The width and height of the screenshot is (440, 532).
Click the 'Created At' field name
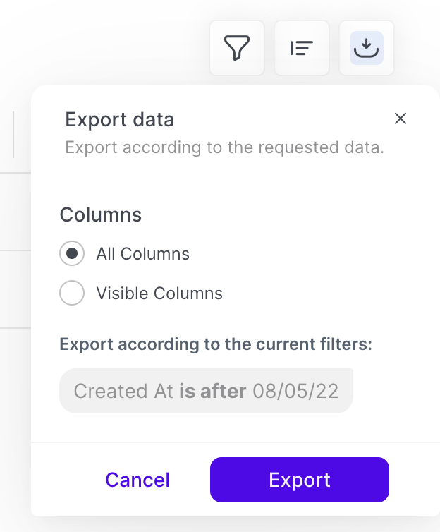123,391
